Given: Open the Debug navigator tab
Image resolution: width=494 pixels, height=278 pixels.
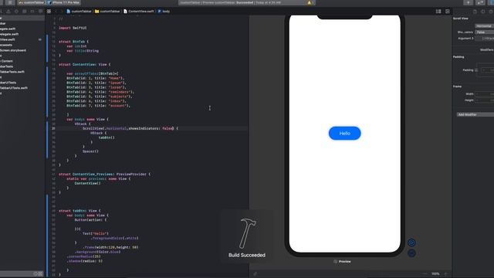Looking at the screenshot, I should (25, 11).
